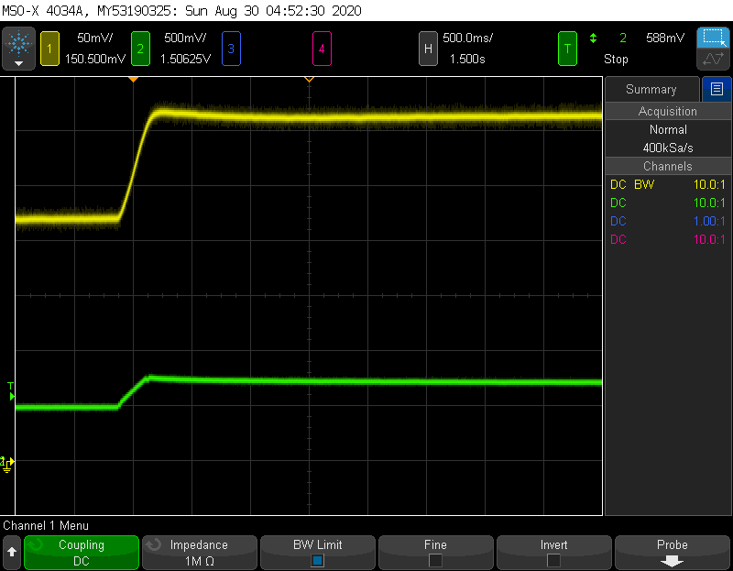Toggle the BW Limit checkbox
This screenshot has height=571, width=733.
[317, 560]
